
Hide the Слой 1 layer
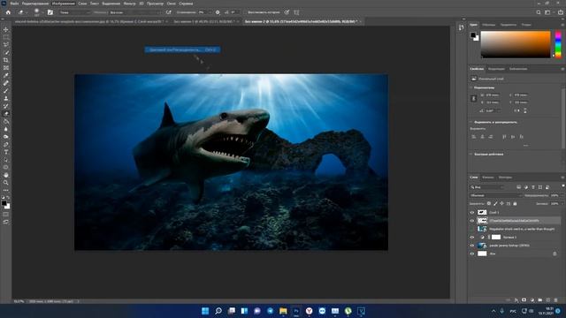click(x=471, y=212)
